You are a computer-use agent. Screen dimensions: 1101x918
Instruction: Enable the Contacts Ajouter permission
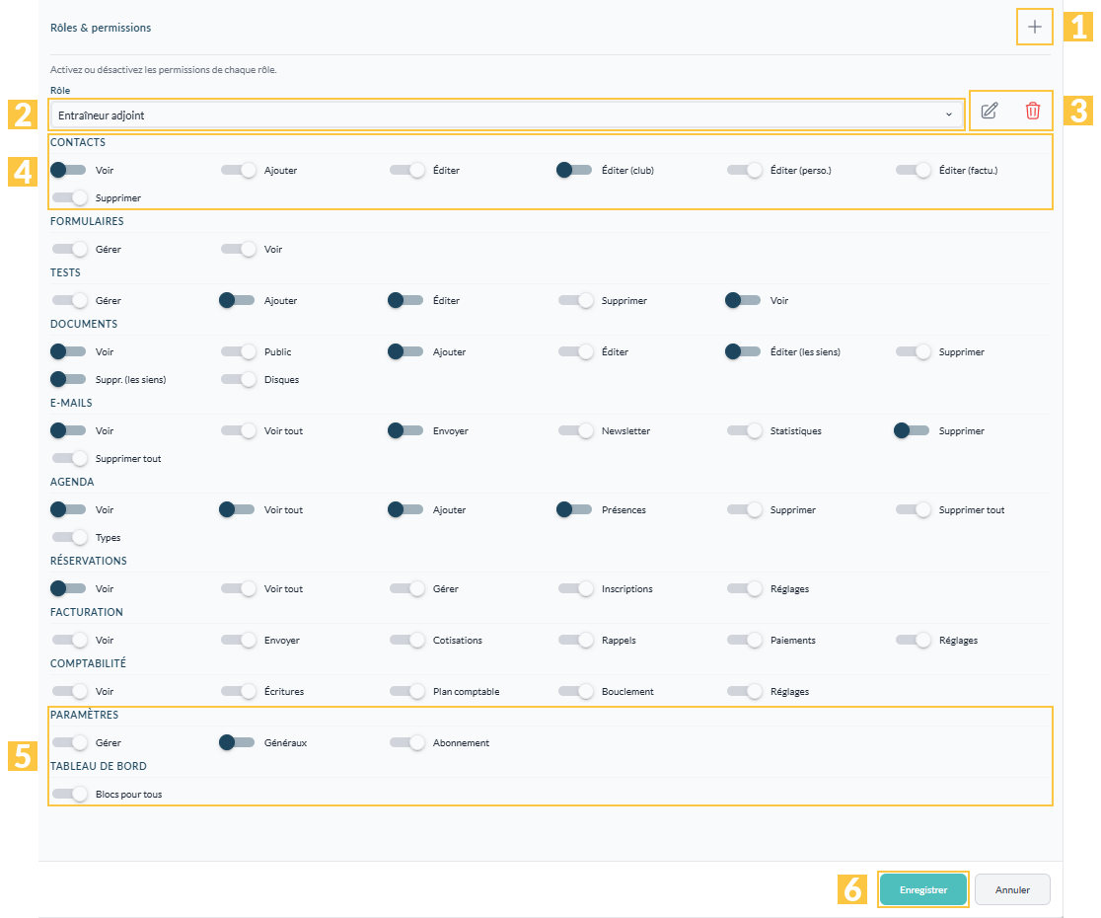239,170
